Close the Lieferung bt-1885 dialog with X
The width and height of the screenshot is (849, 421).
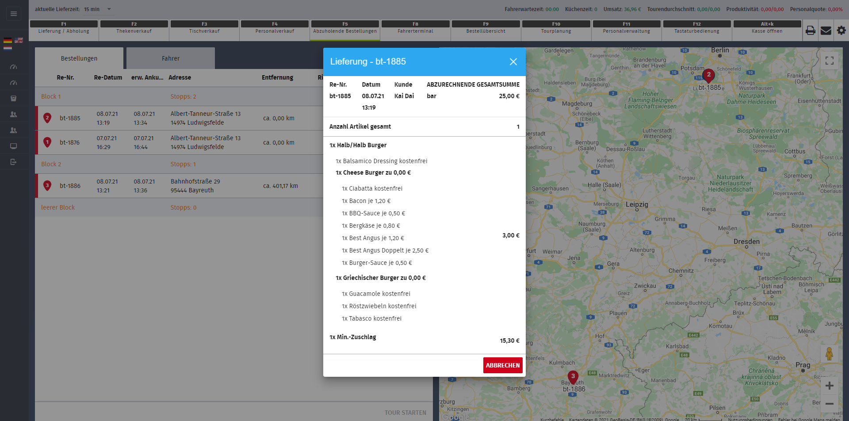click(x=513, y=62)
